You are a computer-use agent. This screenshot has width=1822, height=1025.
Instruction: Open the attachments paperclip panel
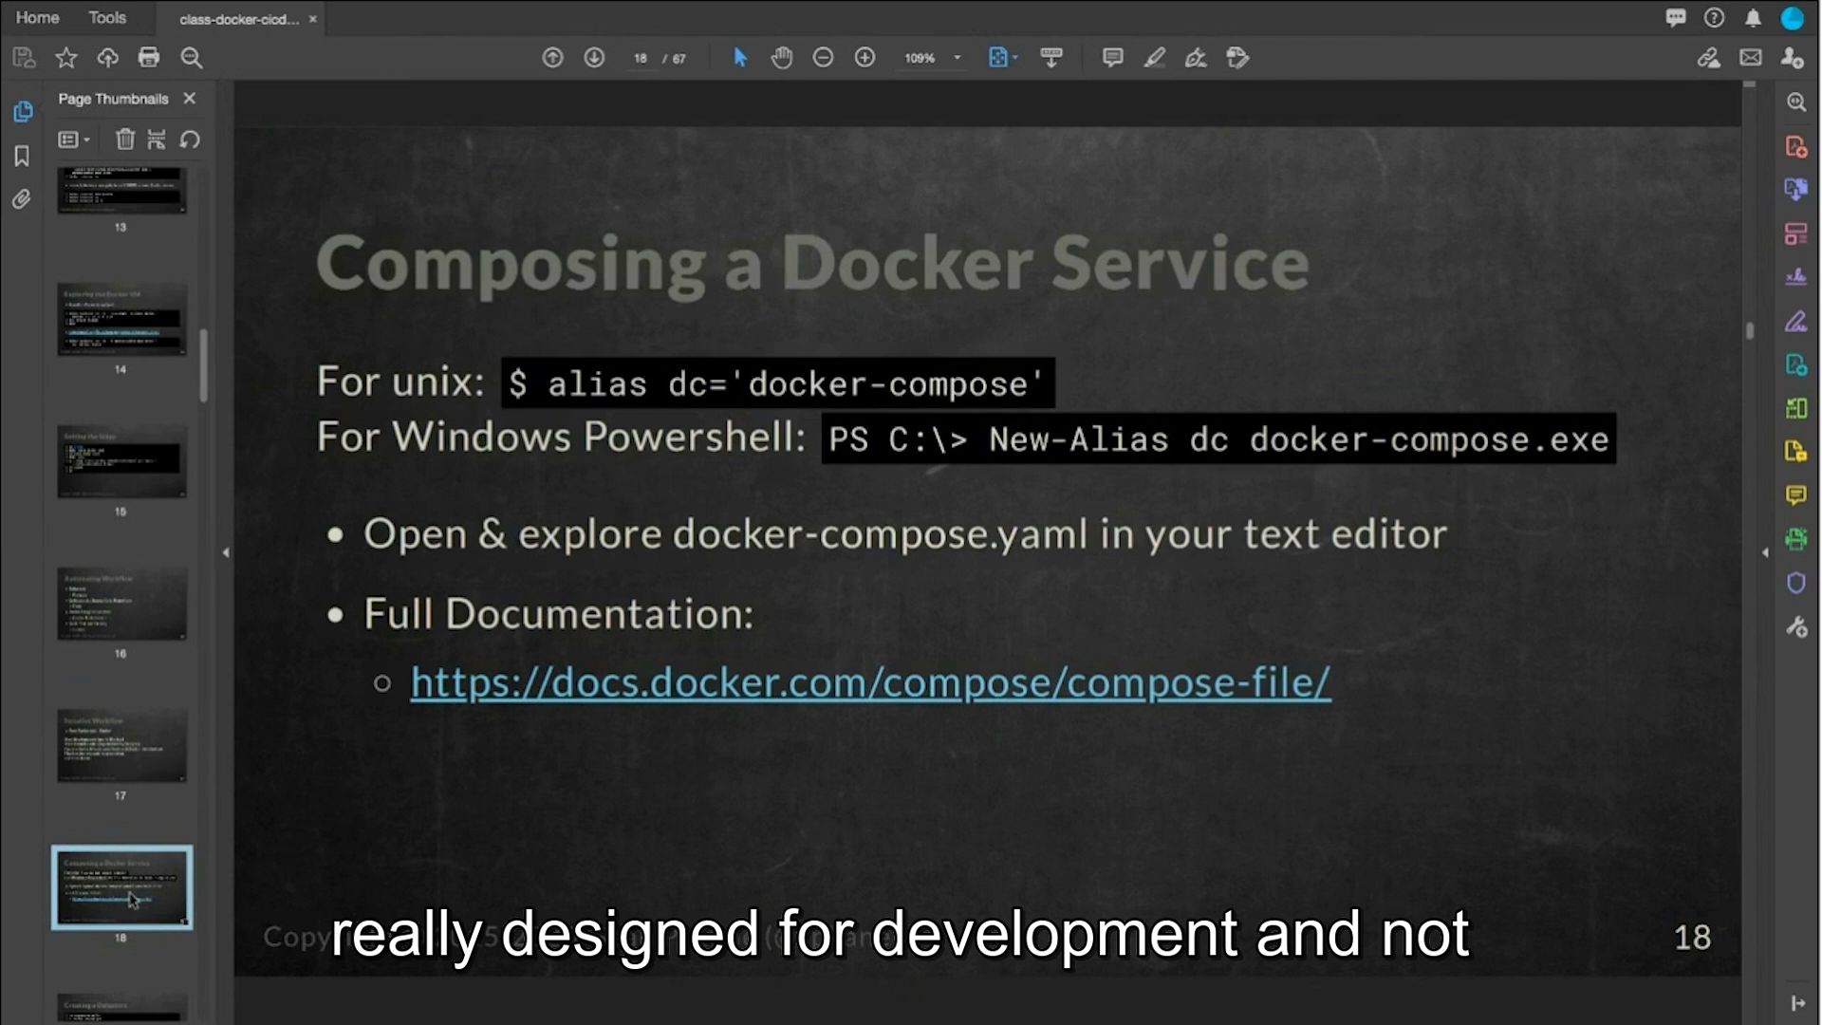(22, 199)
